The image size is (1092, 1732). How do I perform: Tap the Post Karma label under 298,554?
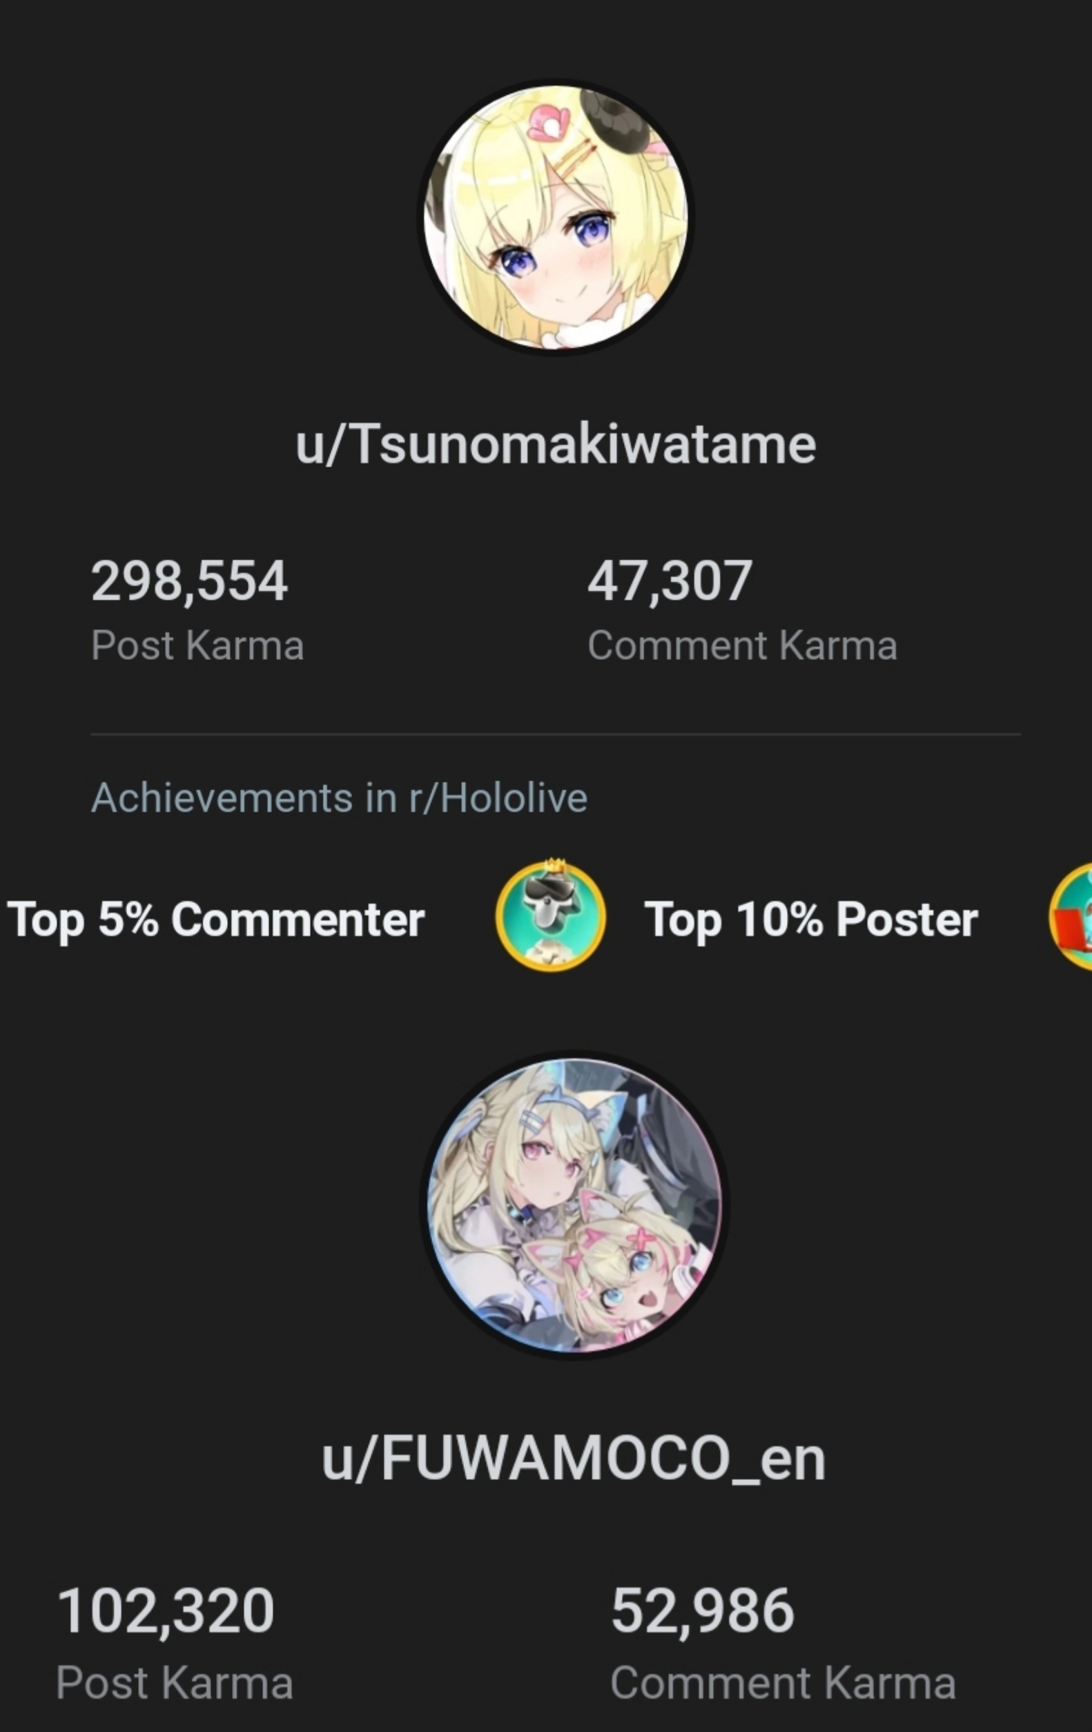[197, 645]
